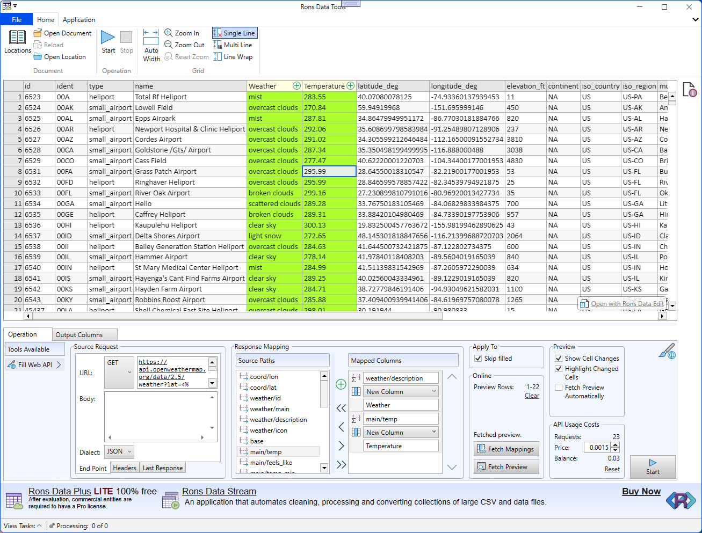Click Zoom In magnifier
Screen dimensions: 702x533
pos(169,33)
